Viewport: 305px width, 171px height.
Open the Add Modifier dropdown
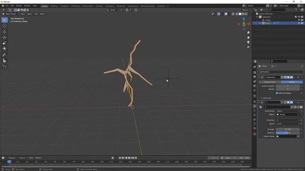point(281,72)
